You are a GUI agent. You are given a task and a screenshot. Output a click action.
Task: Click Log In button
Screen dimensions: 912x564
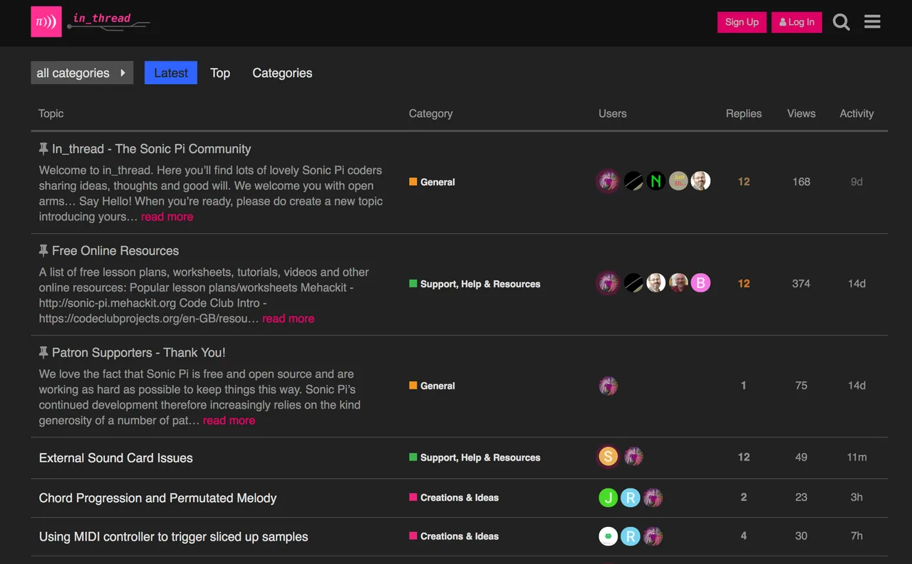(x=797, y=22)
